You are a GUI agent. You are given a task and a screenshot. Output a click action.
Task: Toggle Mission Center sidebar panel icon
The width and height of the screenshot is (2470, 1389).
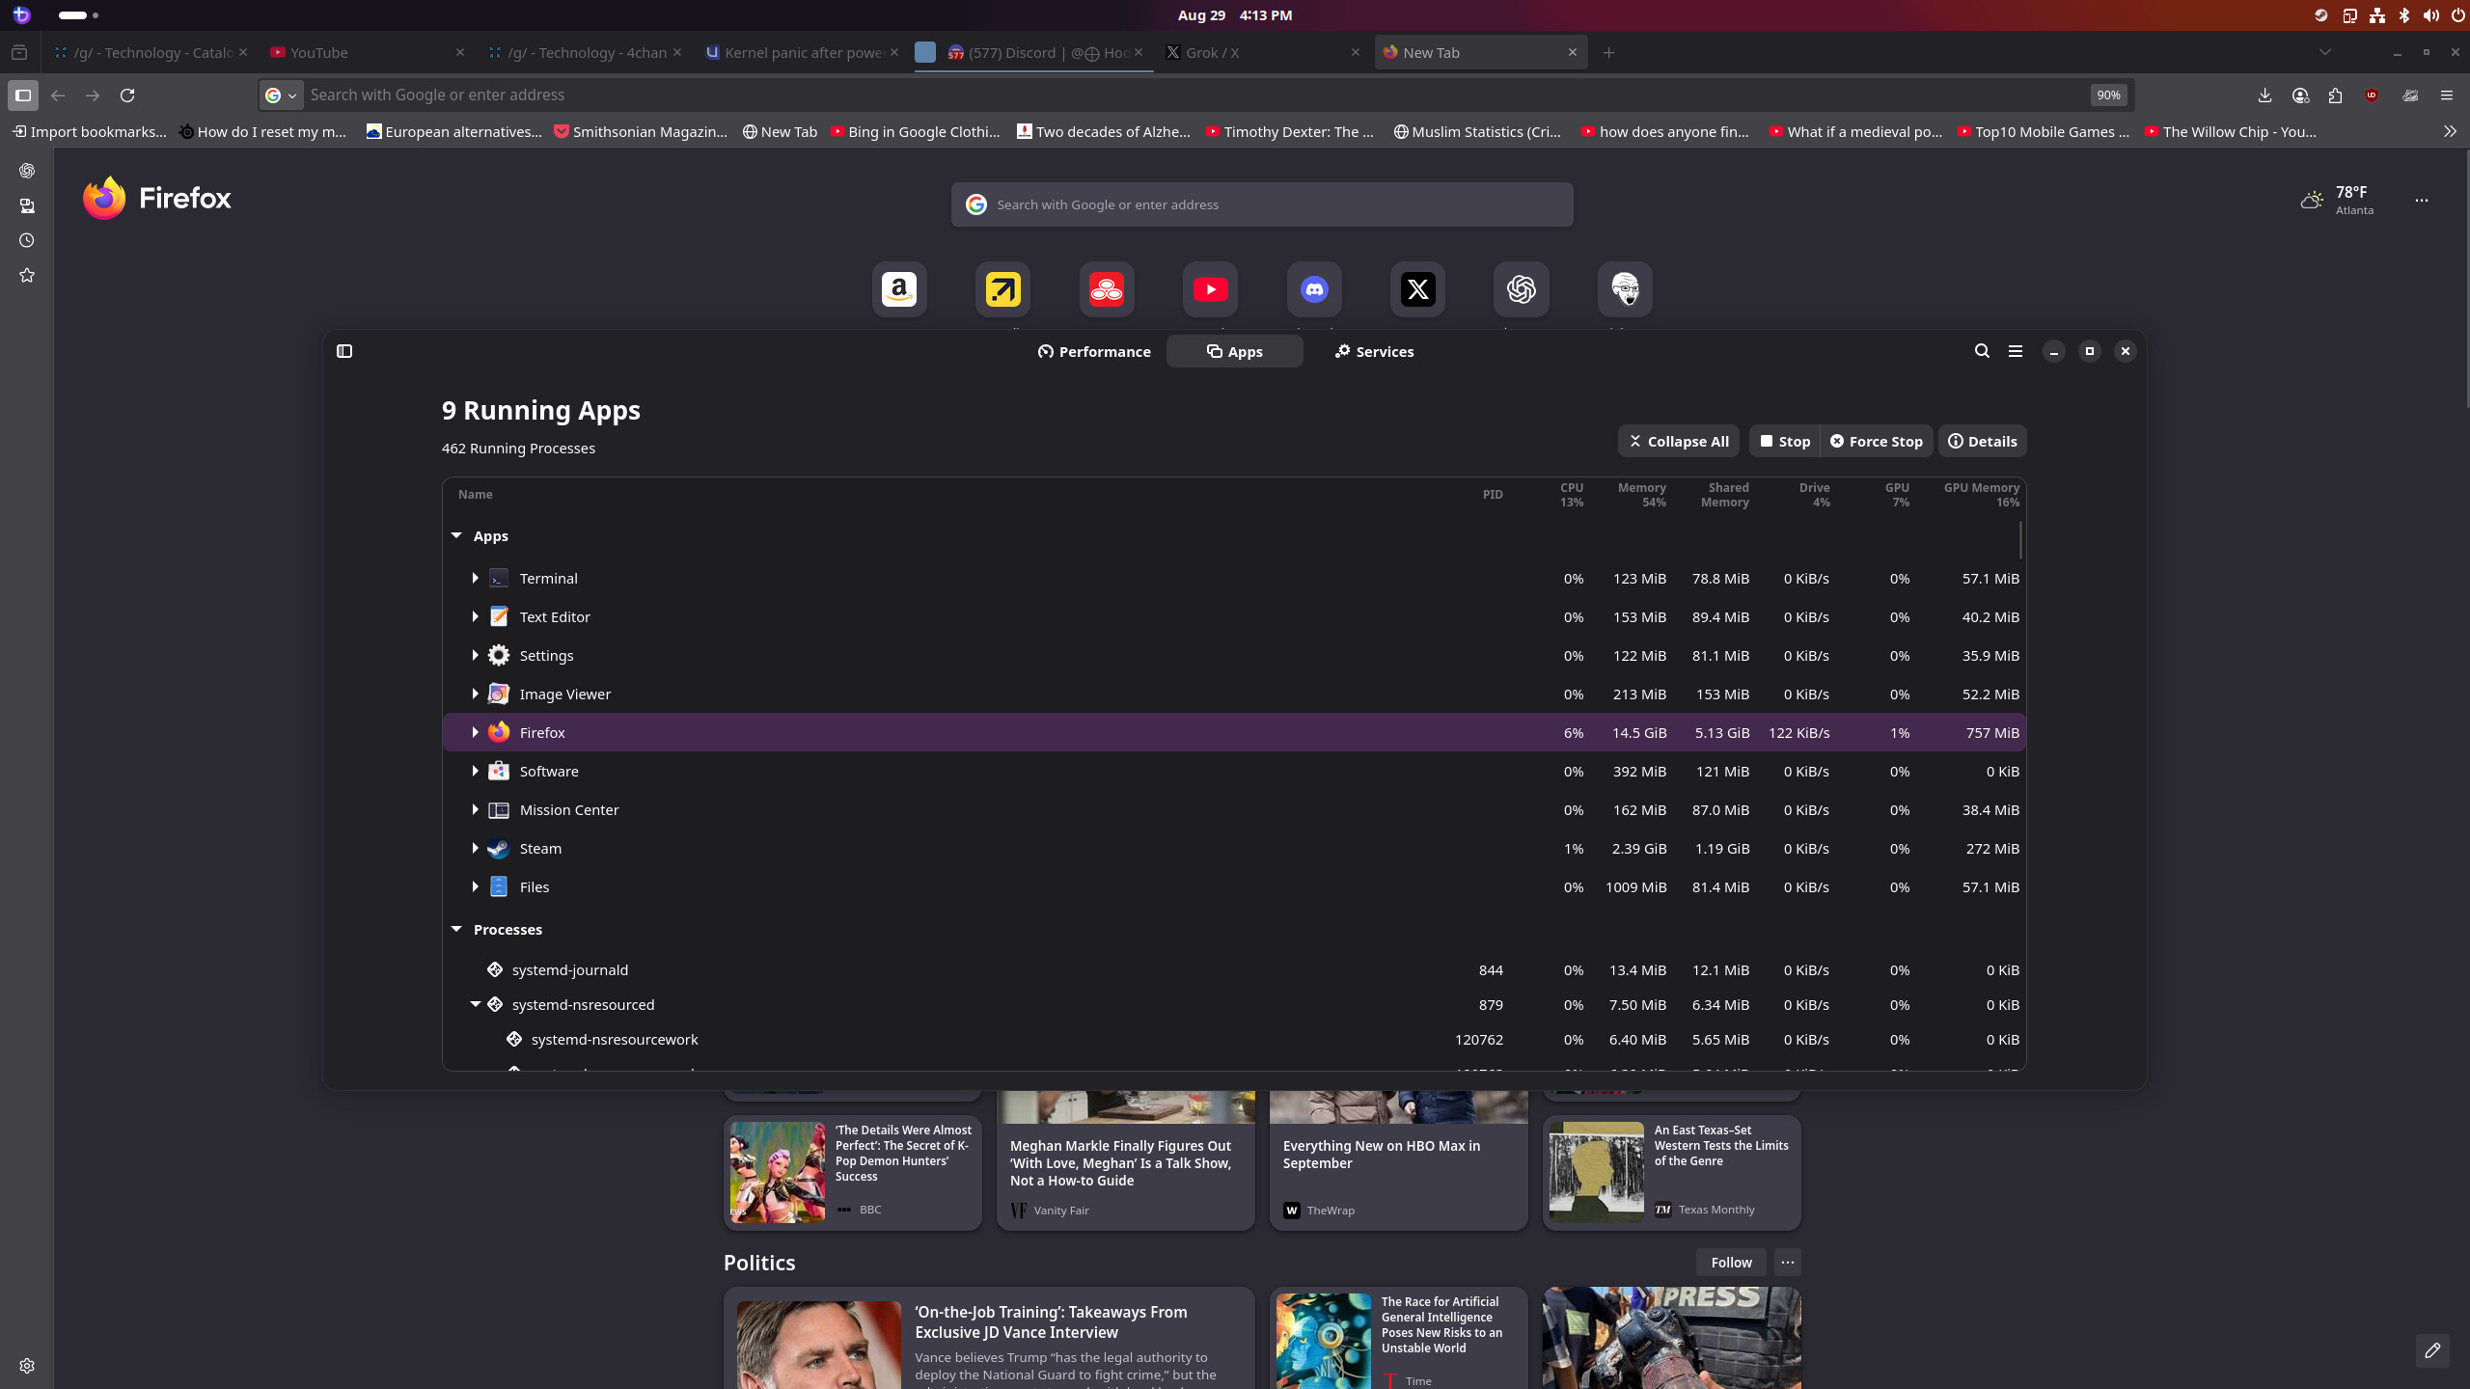(x=344, y=351)
